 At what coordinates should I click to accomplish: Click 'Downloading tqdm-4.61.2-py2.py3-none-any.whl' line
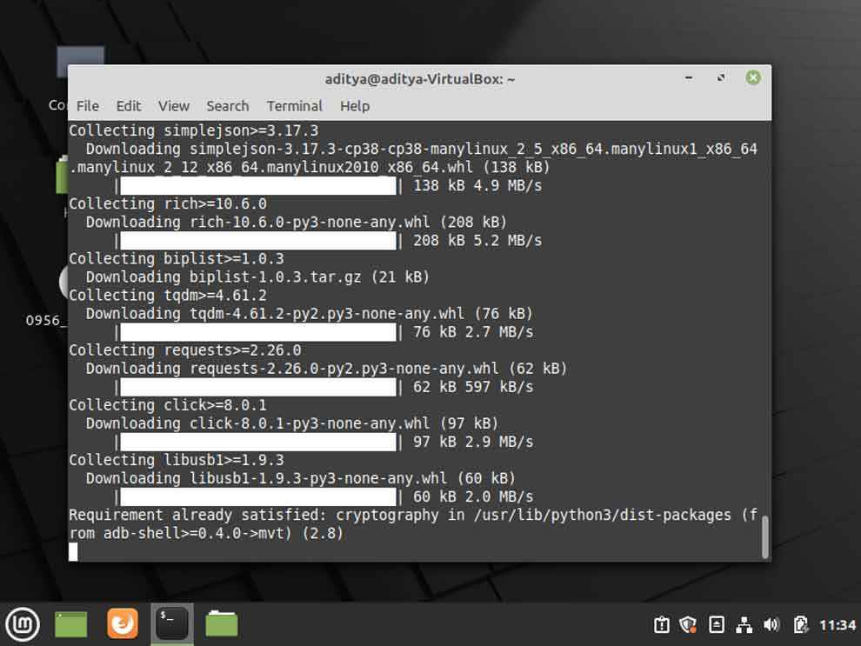(x=309, y=314)
